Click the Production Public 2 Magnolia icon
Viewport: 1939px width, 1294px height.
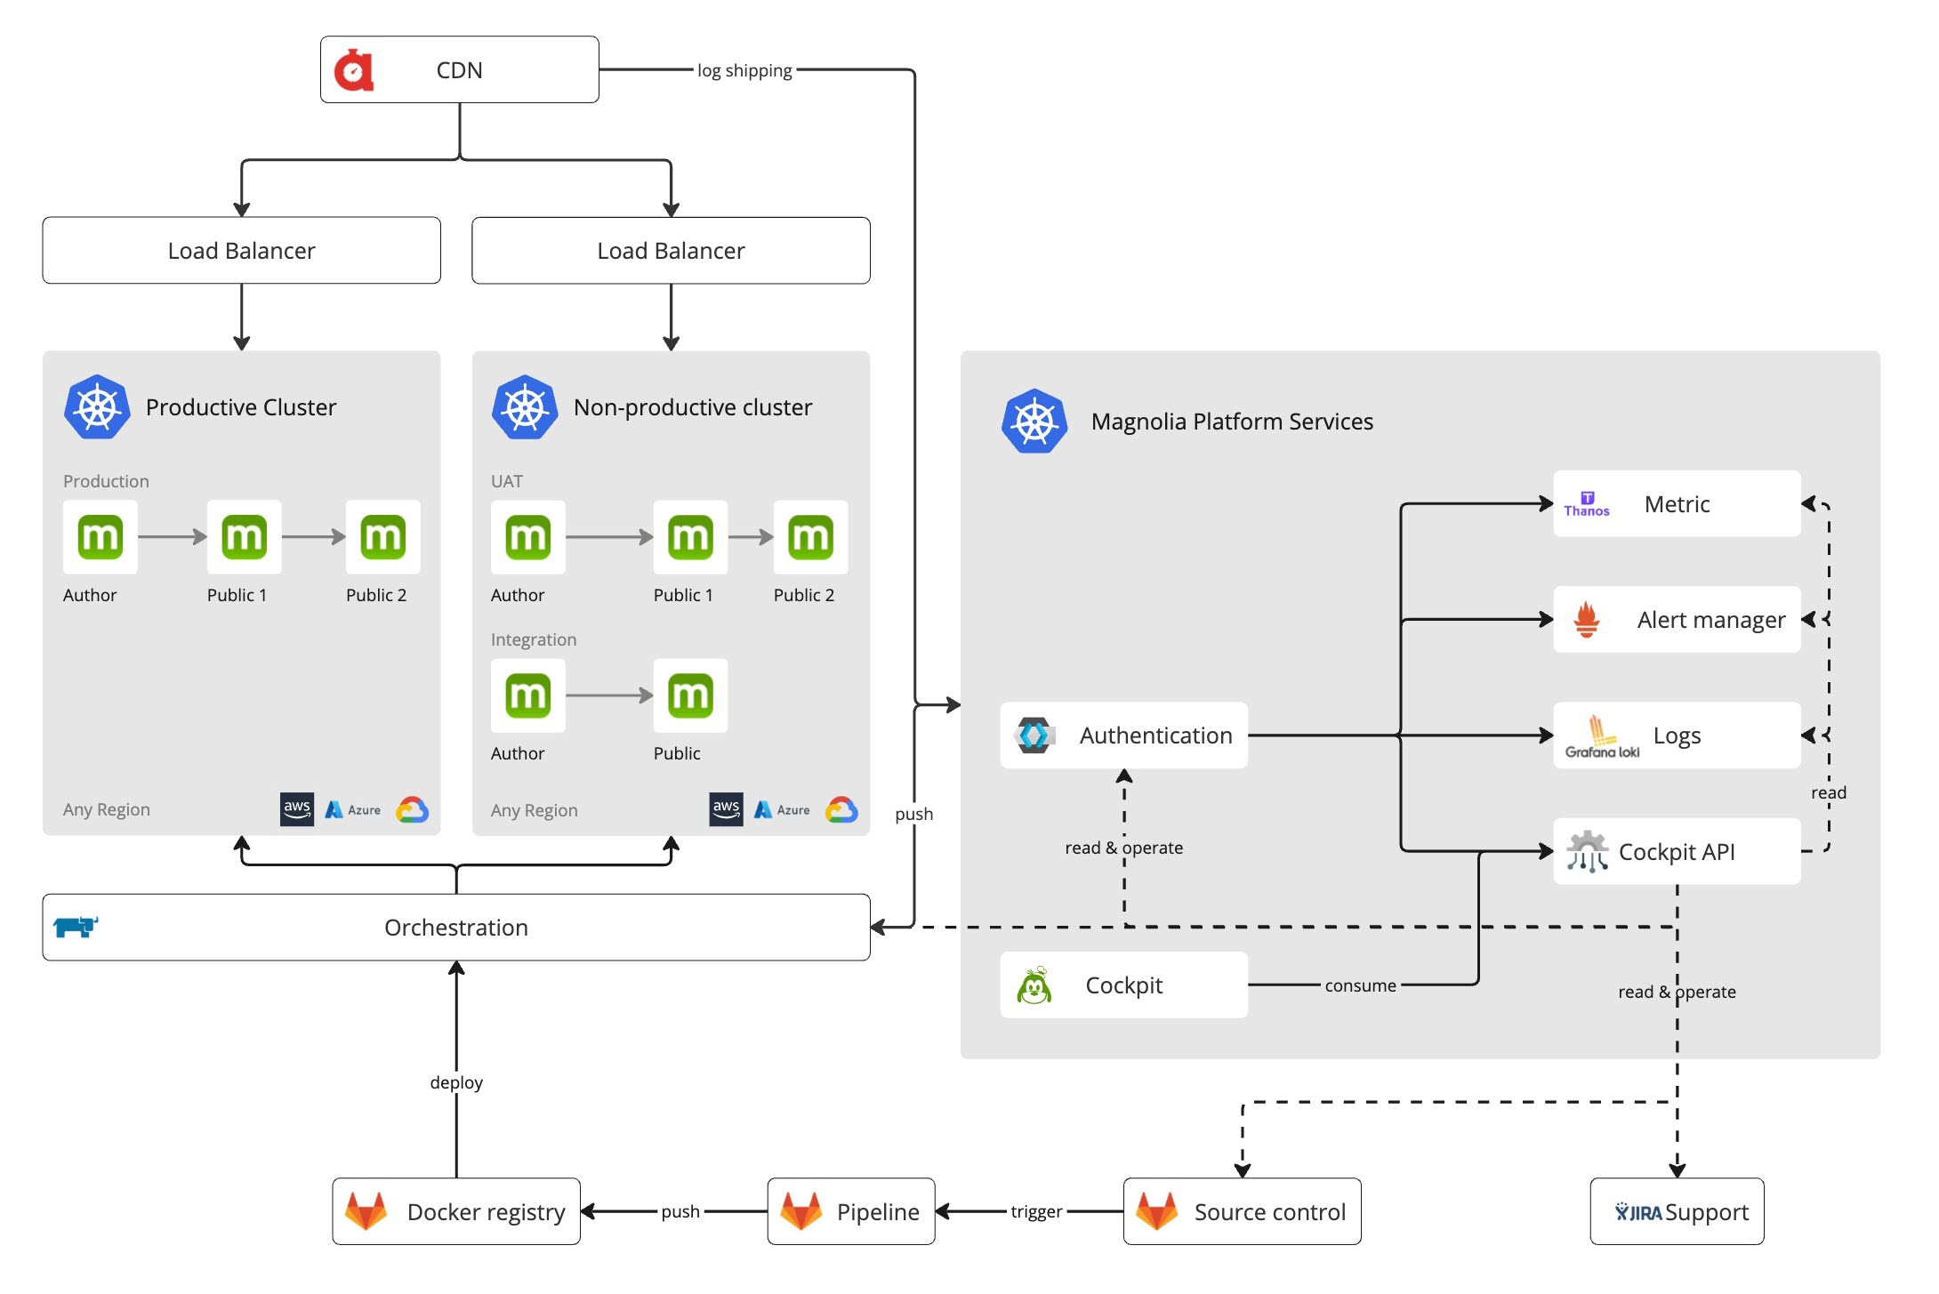point(382,537)
